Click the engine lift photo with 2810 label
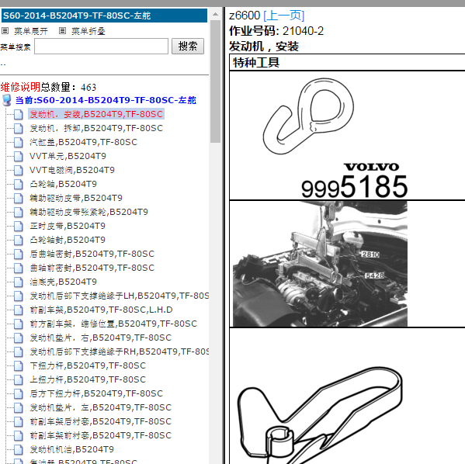 320,264
